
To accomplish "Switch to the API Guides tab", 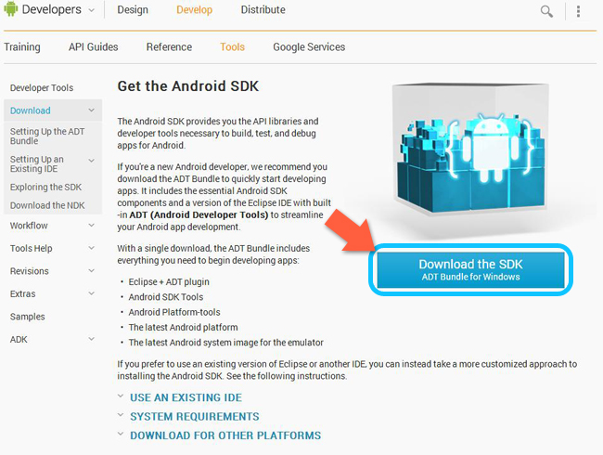I will [x=94, y=47].
